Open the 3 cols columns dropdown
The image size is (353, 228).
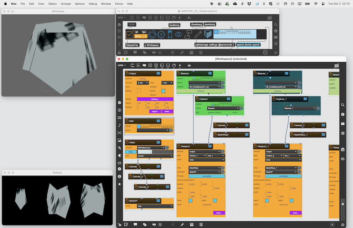coord(143,83)
